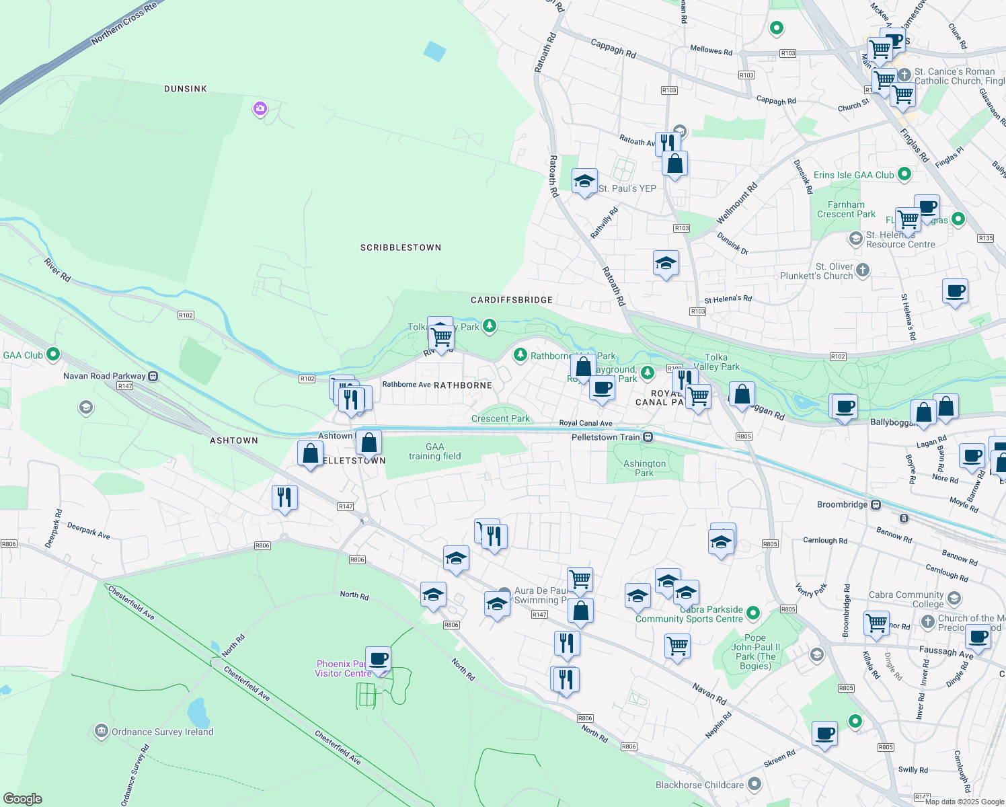Select the Broombridge station icon
Screen dimensions: 1006x807
point(876,504)
